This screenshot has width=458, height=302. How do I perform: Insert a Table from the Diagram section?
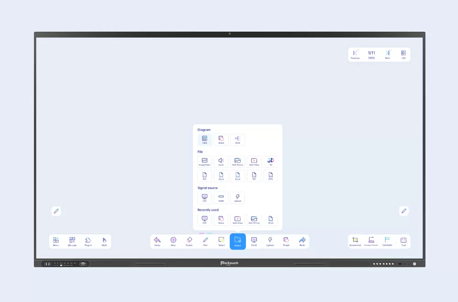click(204, 140)
